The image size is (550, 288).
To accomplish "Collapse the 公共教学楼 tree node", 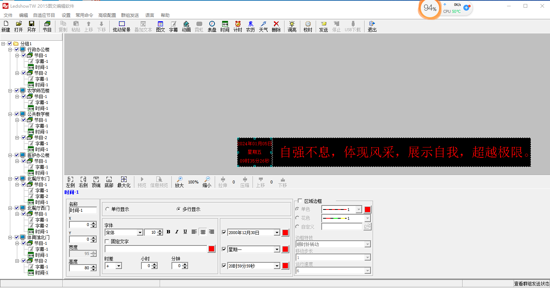I will (x=10, y=114).
